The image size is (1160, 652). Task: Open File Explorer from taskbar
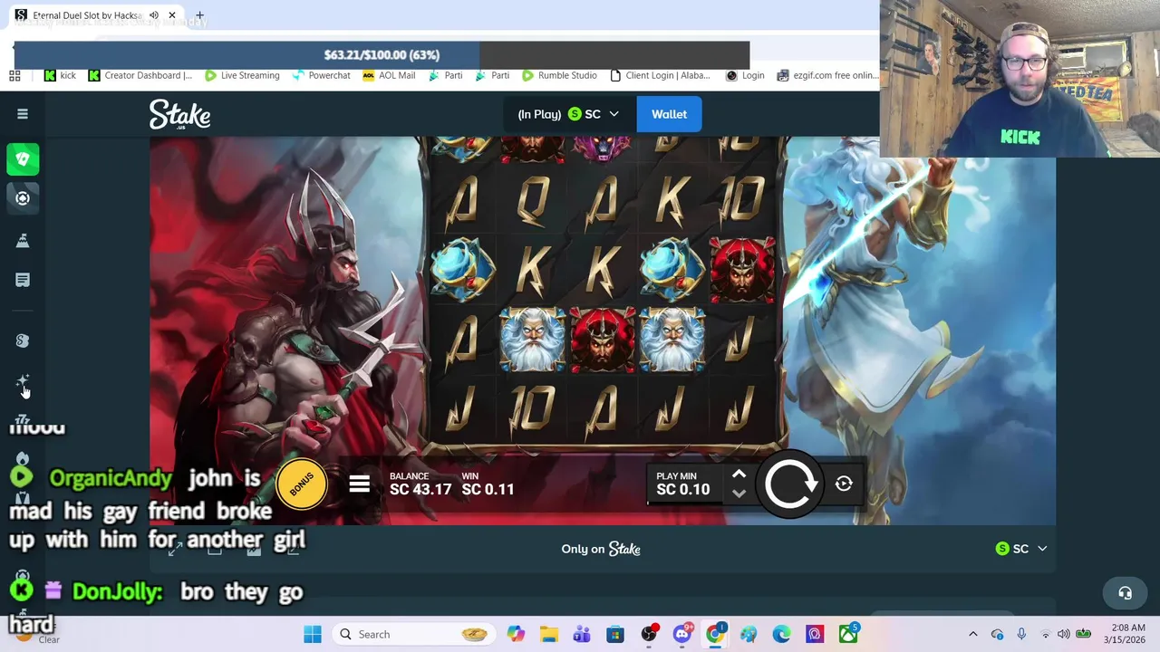coord(548,634)
